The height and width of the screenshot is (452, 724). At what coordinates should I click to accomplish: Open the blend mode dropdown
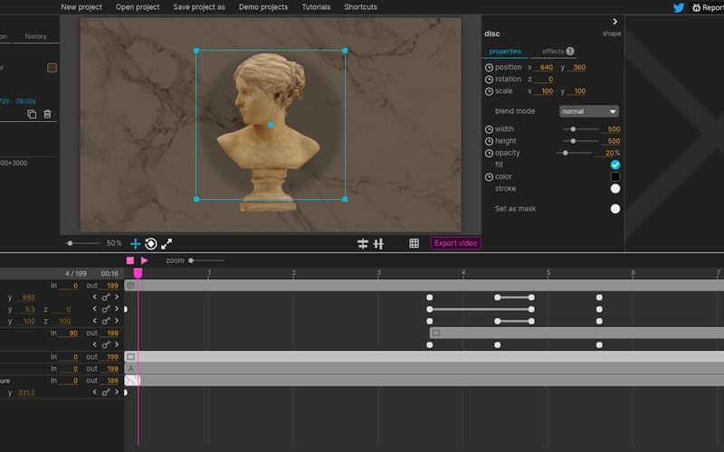click(588, 111)
